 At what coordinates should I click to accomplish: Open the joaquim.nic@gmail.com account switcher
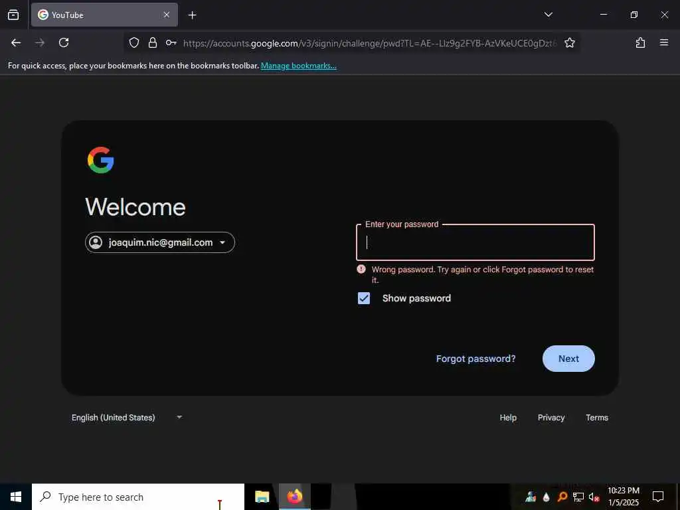click(160, 242)
